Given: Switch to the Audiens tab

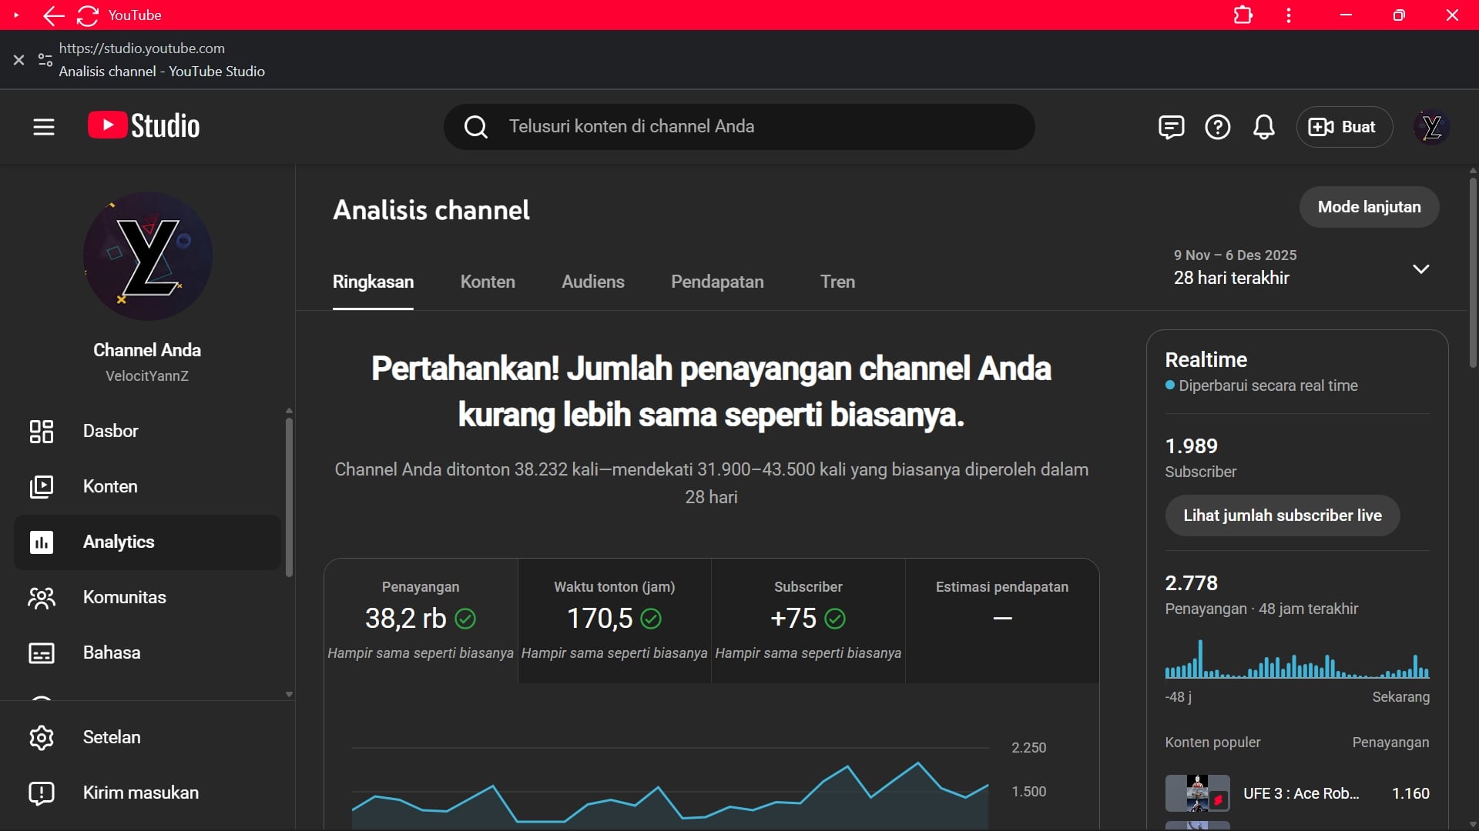Looking at the screenshot, I should click(592, 282).
